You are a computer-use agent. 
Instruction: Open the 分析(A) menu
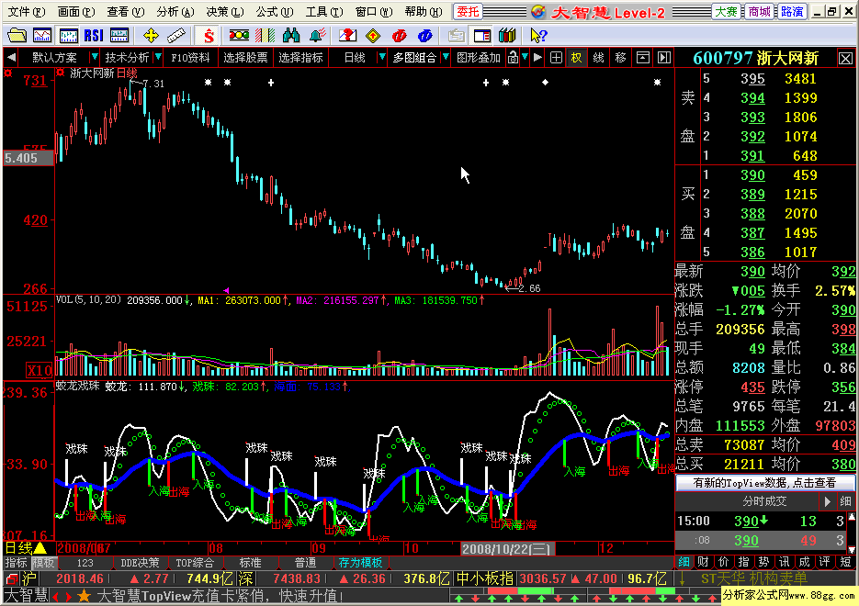click(x=175, y=12)
